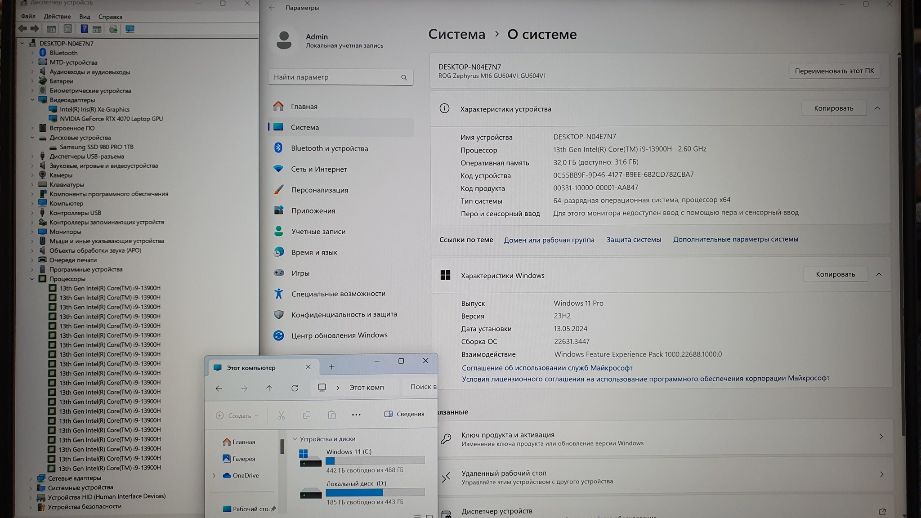Screen dimensions: 921x518
Task: Collapse the Процессоры tree node
Action: click(x=32, y=279)
